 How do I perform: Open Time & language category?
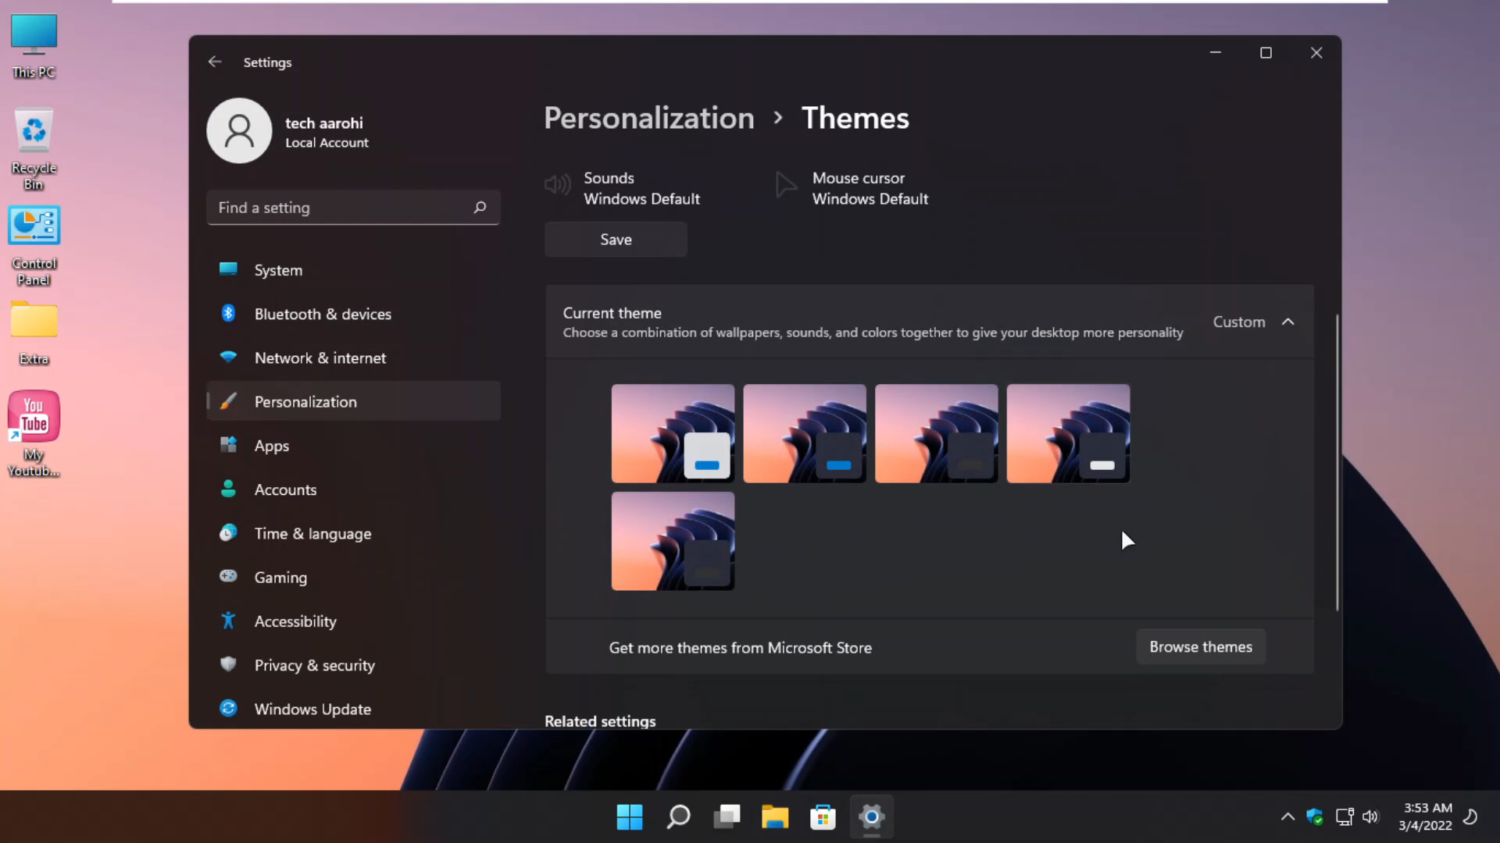tap(353, 532)
